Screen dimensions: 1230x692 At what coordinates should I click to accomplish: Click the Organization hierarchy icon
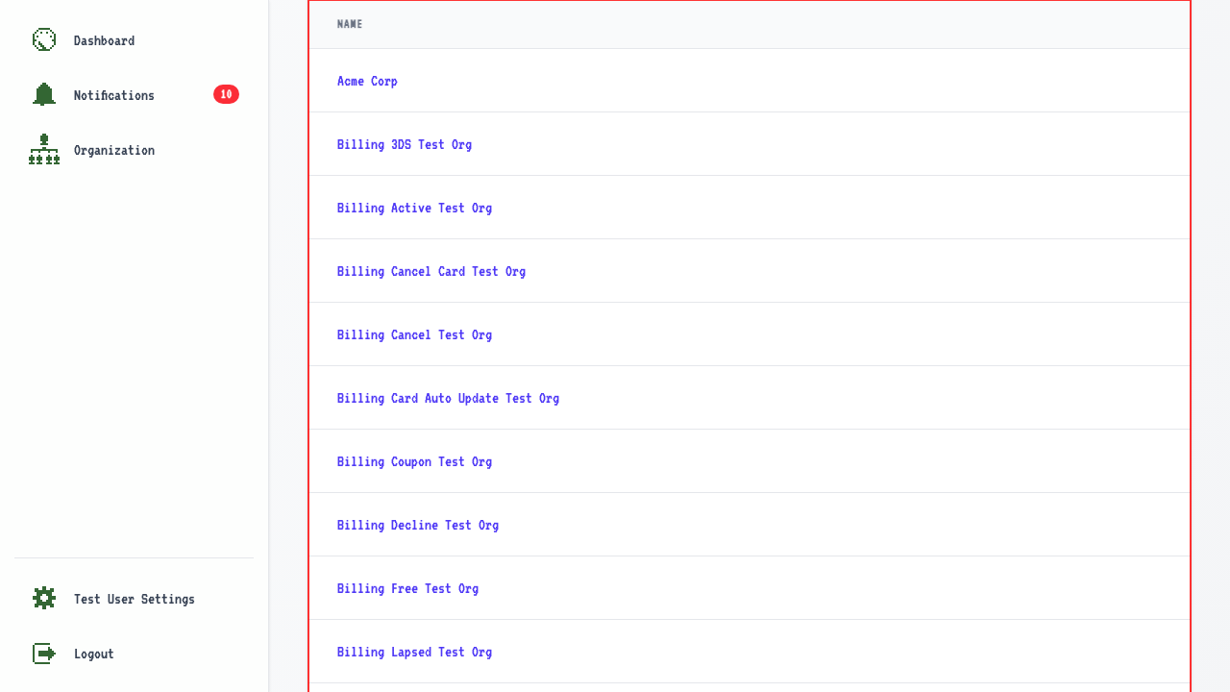[44, 149]
